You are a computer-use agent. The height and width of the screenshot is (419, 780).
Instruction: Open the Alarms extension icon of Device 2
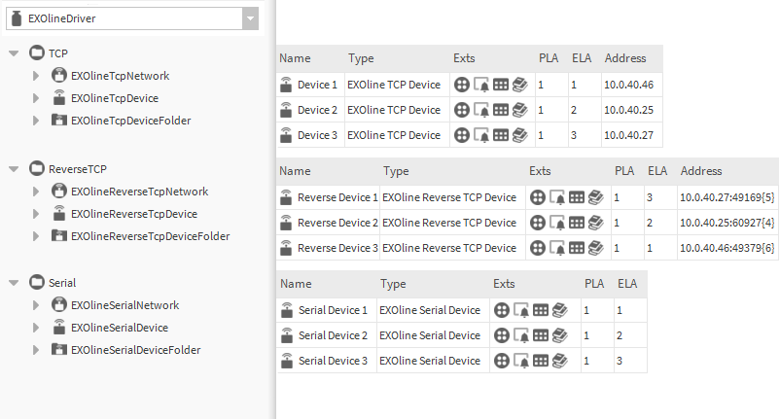[x=481, y=110]
